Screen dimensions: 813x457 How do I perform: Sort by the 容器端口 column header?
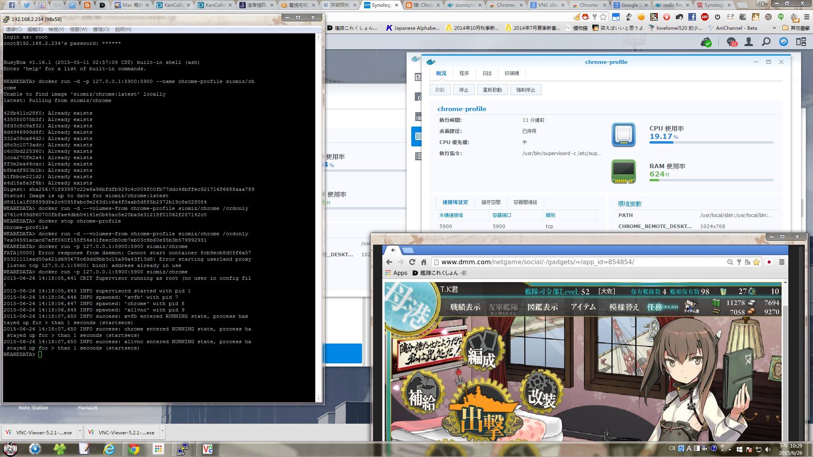pyautogui.click(x=502, y=215)
